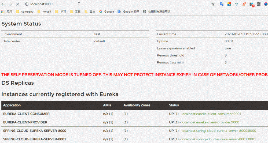Click the Application column header
The width and height of the screenshot is (268, 143).
coord(12,105)
